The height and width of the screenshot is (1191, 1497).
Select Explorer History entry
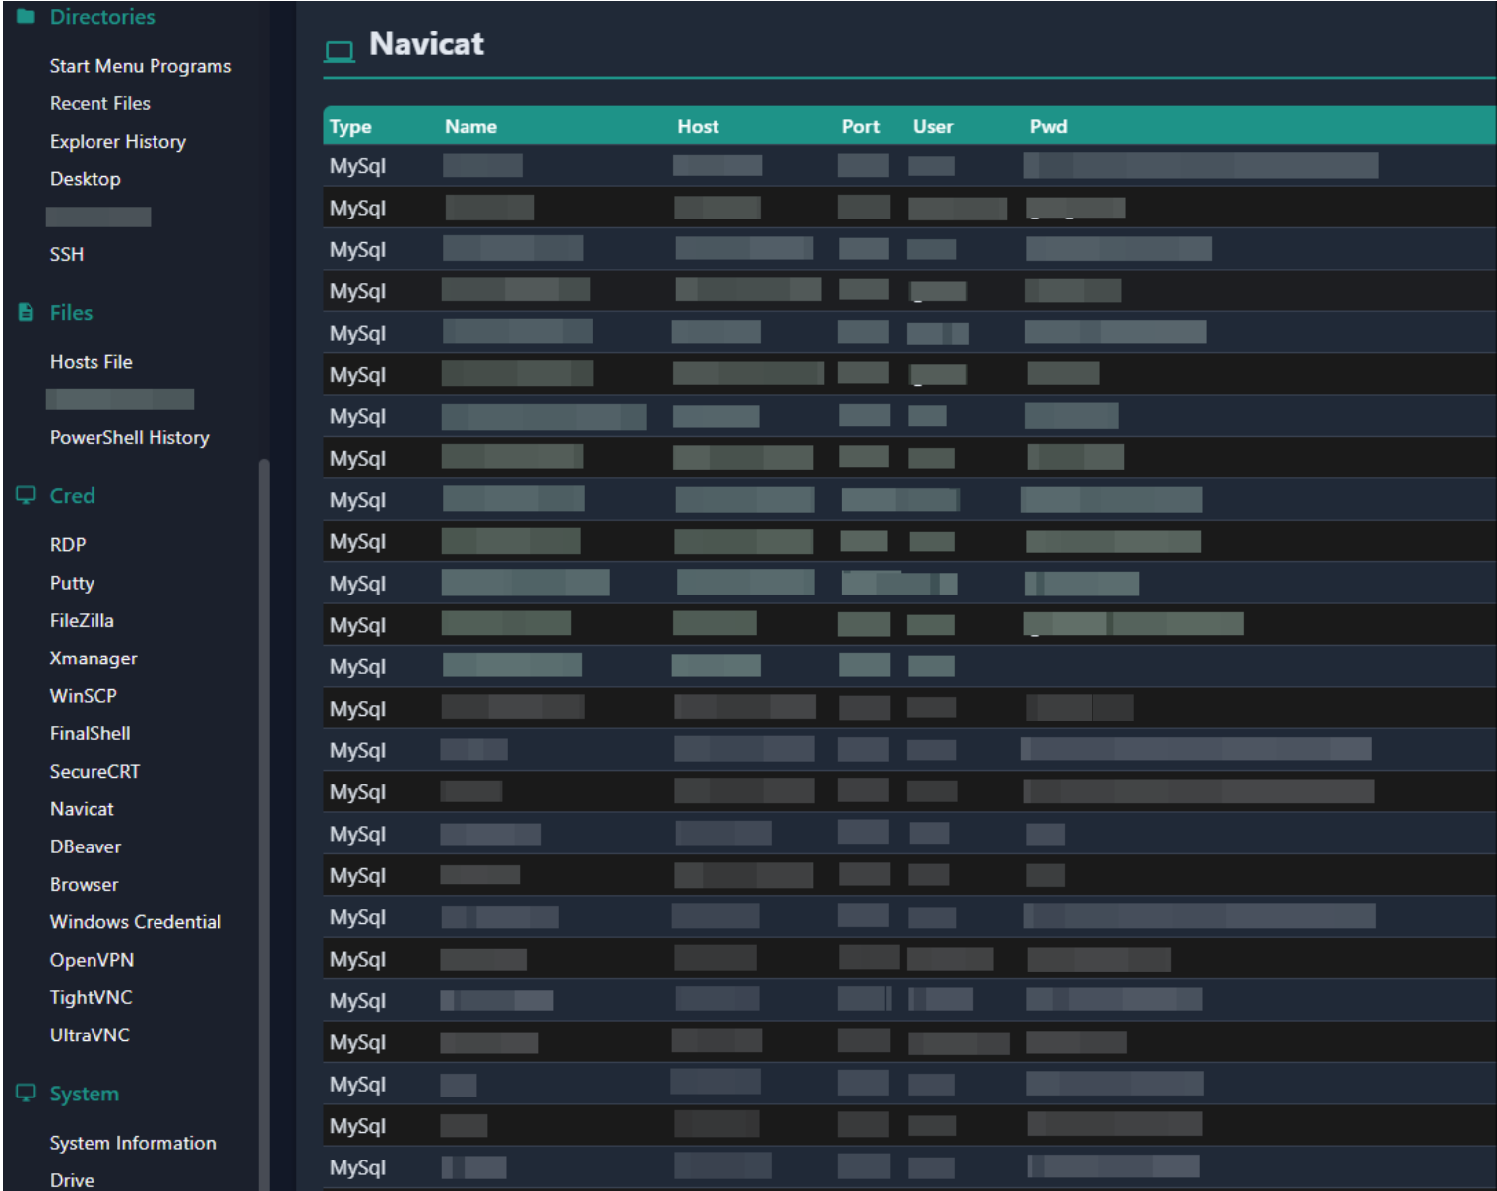coord(118,141)
